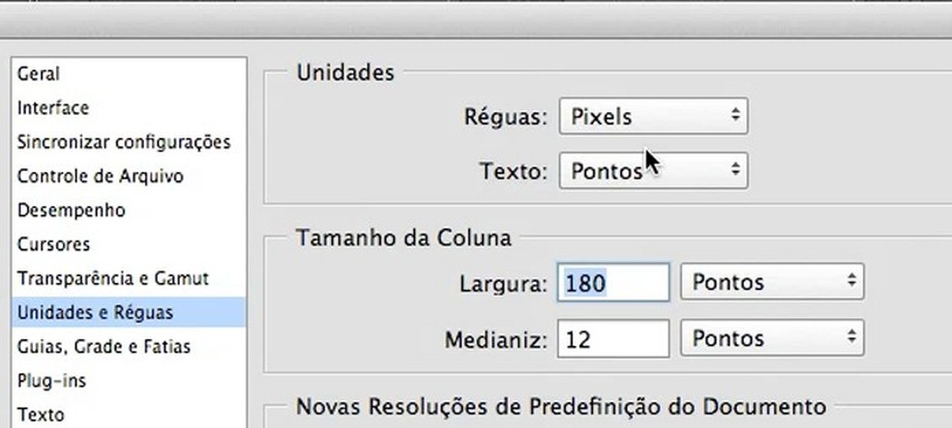Click the Texto dropdown arrows icon
952x428 pixels.
tap(735, 171)
